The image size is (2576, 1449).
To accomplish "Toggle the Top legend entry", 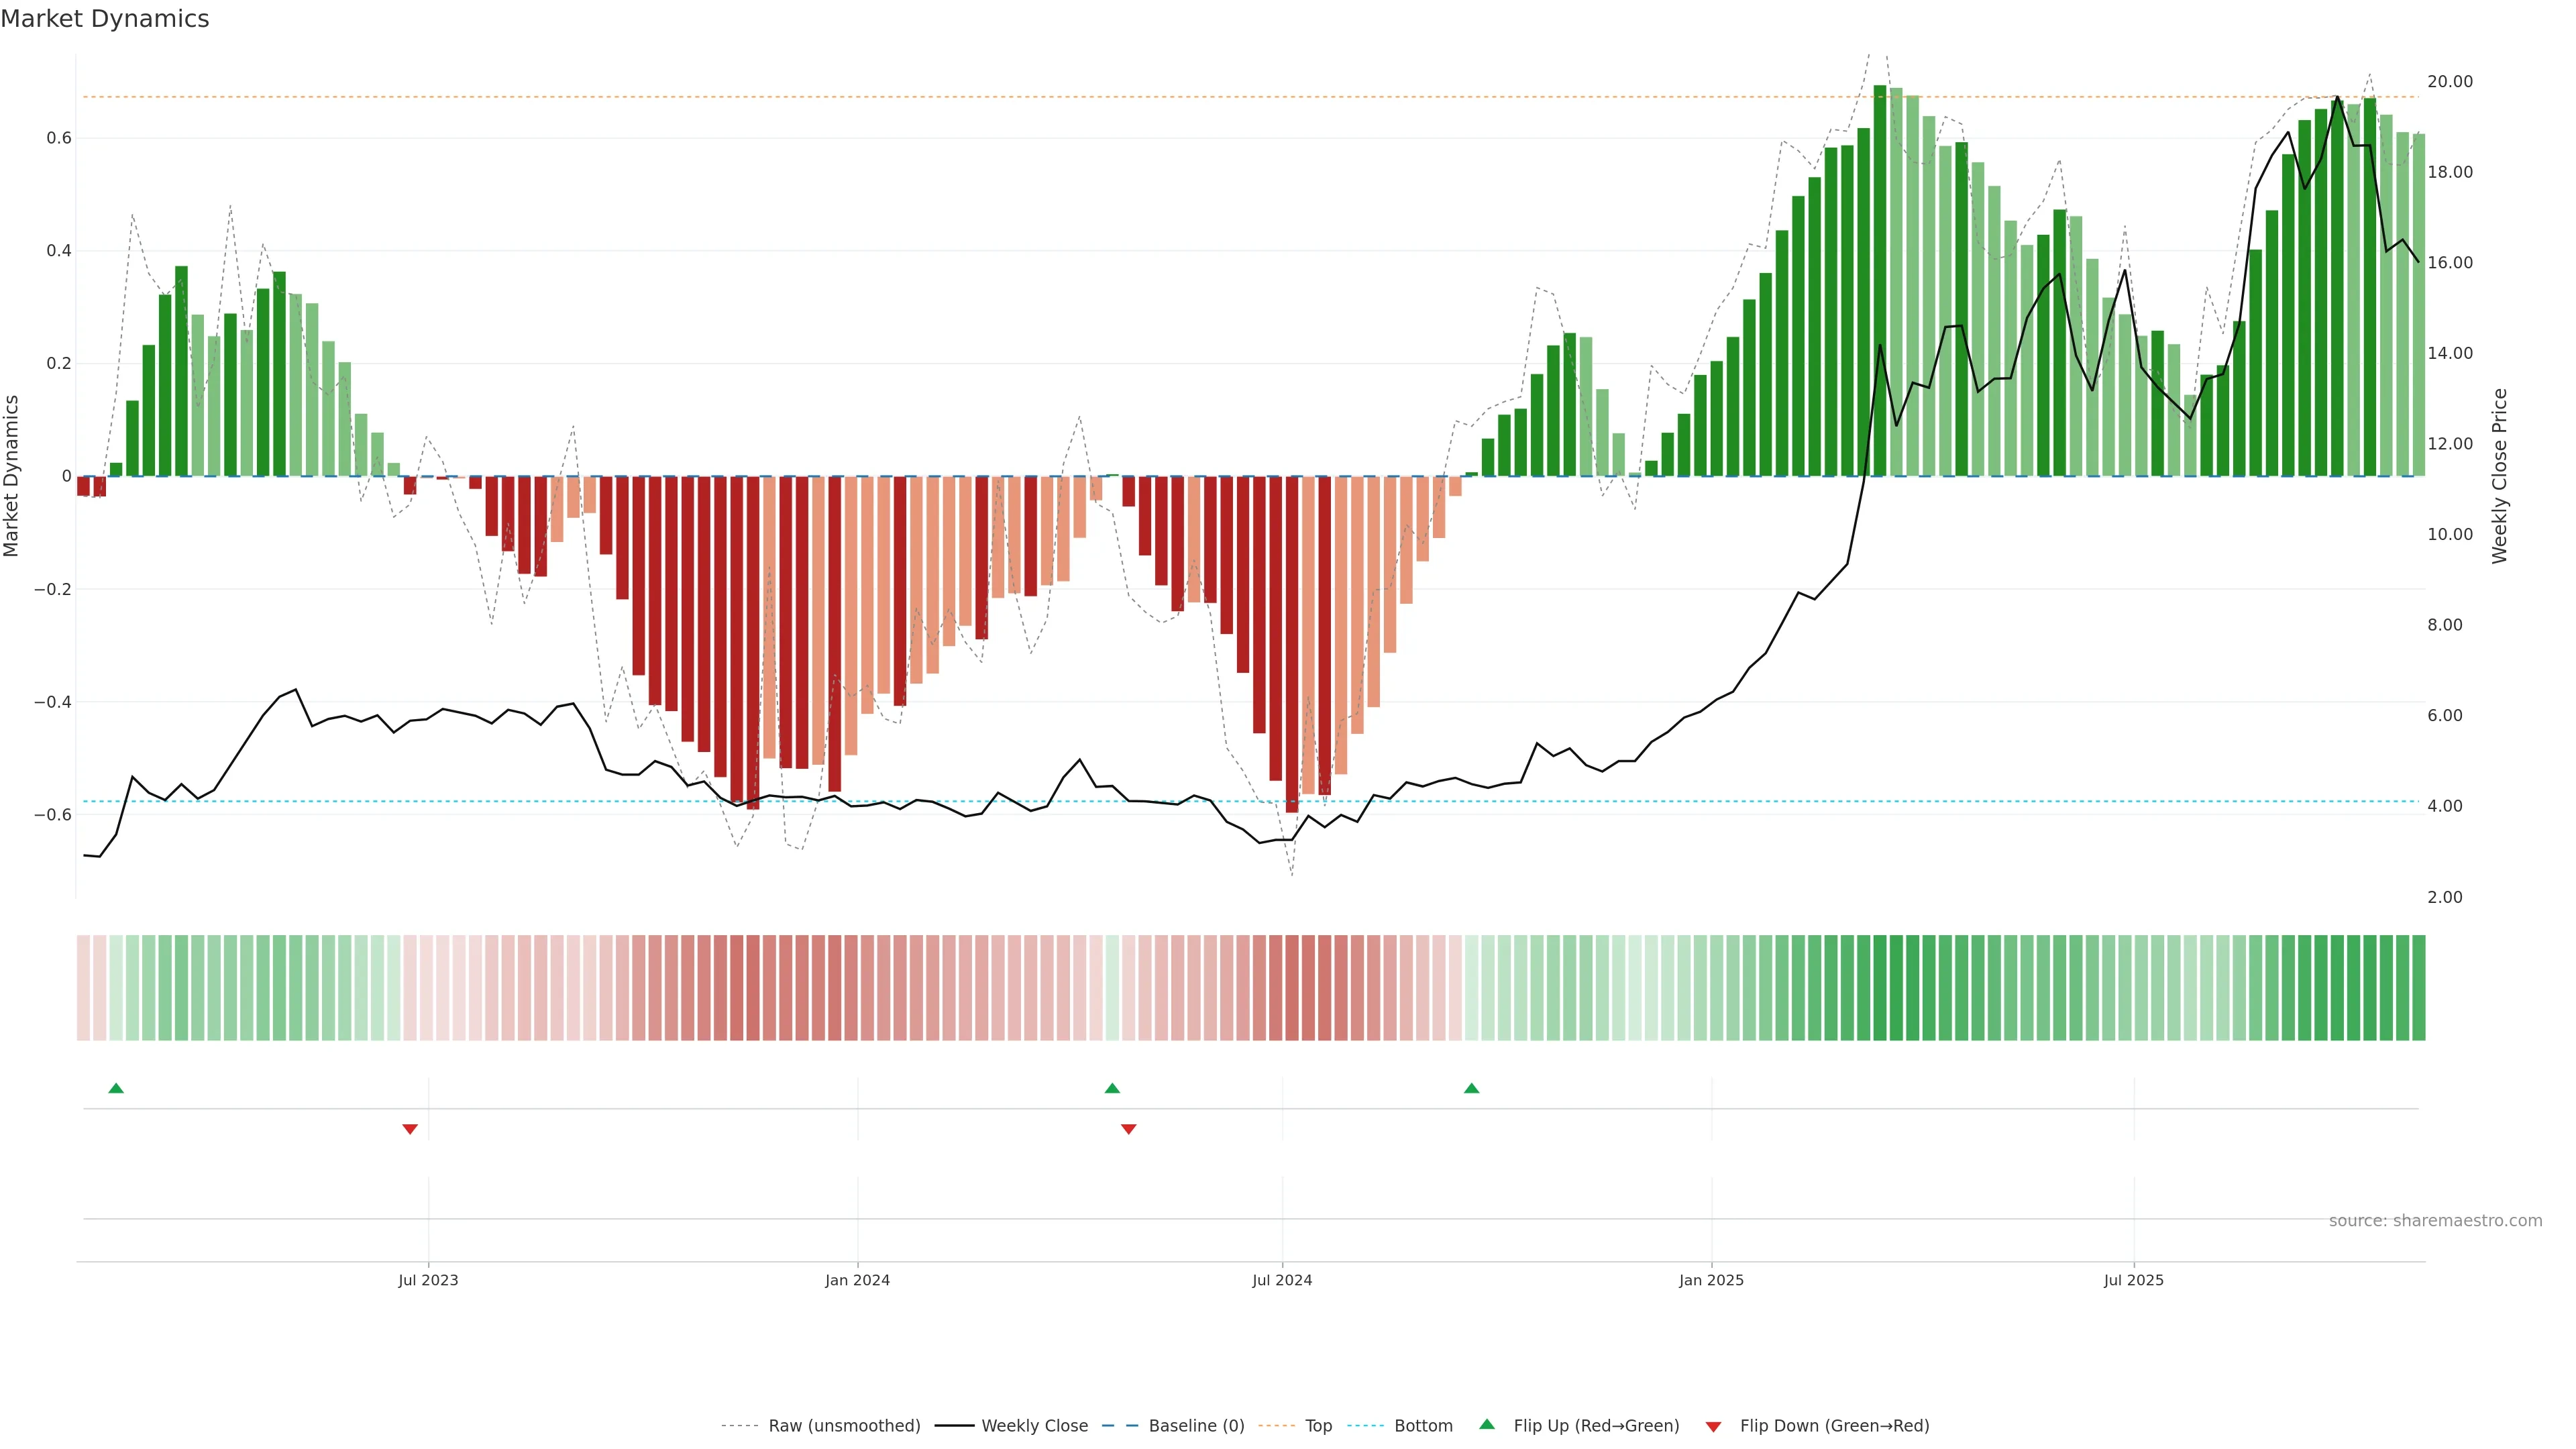I will tap(1318, 1426).
